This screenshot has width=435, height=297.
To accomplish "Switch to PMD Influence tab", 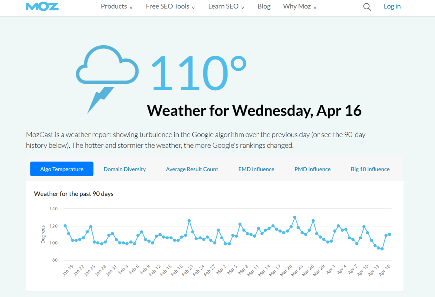I will pyautogui.click(x=312, y=169).
